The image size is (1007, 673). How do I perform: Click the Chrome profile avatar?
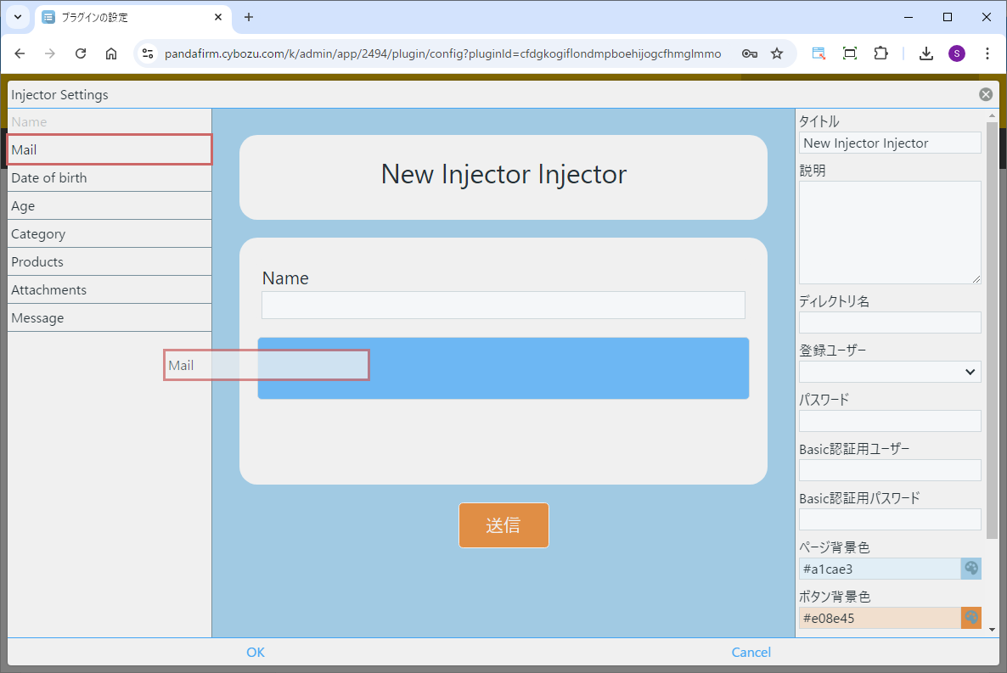pos(957,53)
